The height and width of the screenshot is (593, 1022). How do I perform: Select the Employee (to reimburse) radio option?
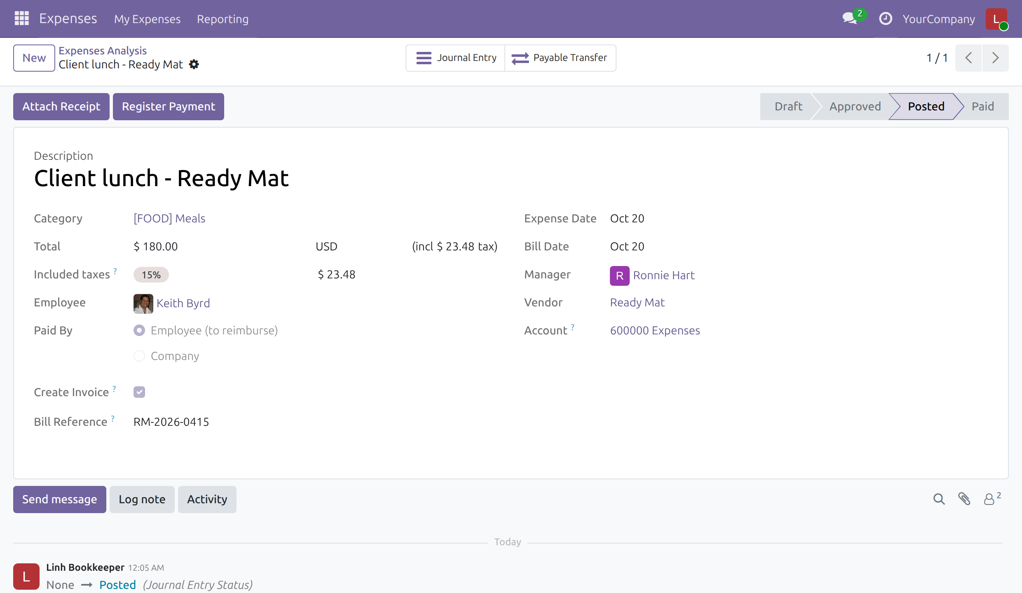coord(139,330)
